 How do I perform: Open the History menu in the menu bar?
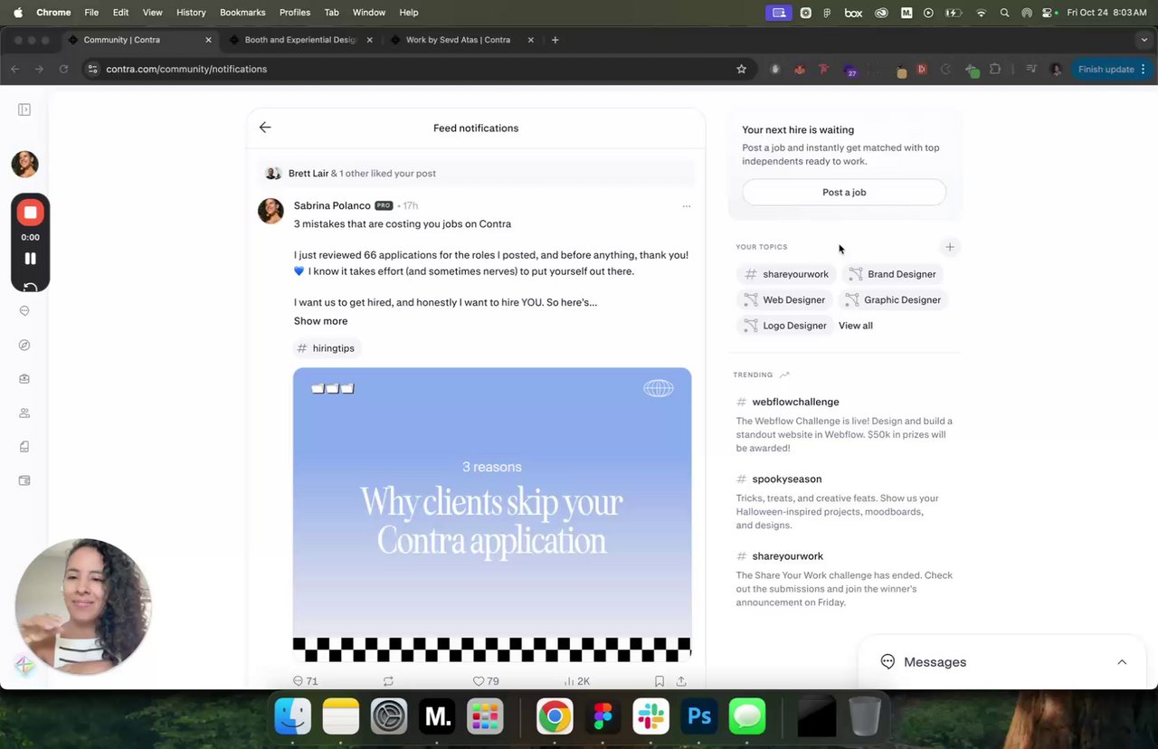click(191, 13)
